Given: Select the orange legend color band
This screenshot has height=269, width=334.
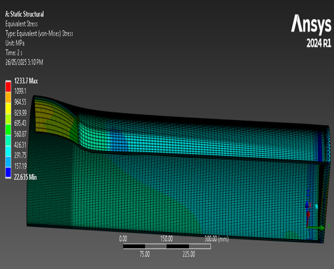Looking at the screenshot, I should 8,97.
